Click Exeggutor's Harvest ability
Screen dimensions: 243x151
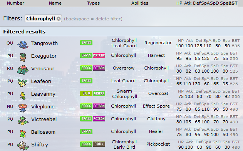click(x=156, y=55)
